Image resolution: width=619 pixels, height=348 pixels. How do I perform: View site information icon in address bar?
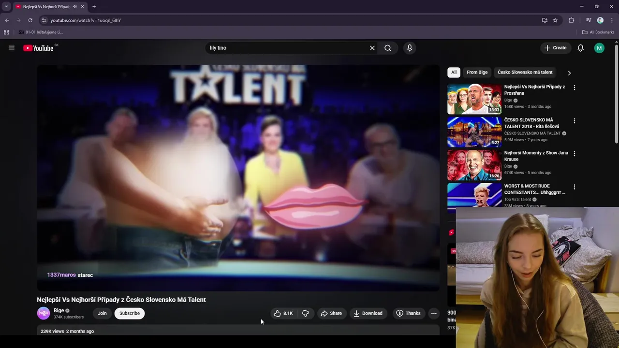[x=44, y=20]
